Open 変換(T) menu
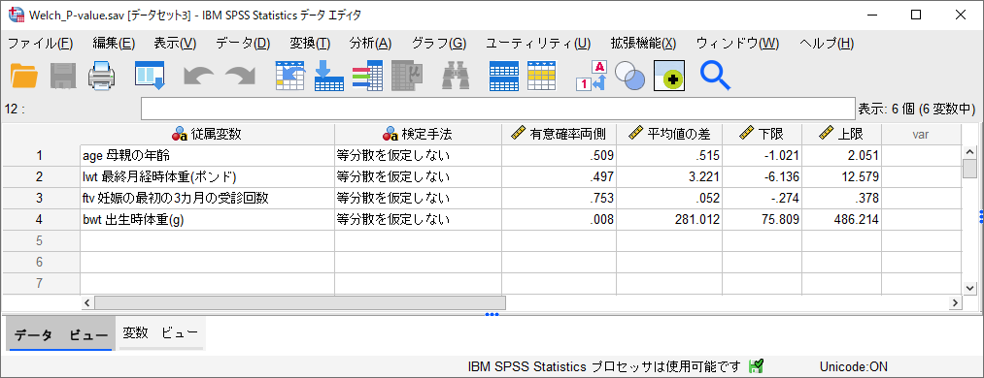This screenshot has width=984, height=378. tap(310, 44)
